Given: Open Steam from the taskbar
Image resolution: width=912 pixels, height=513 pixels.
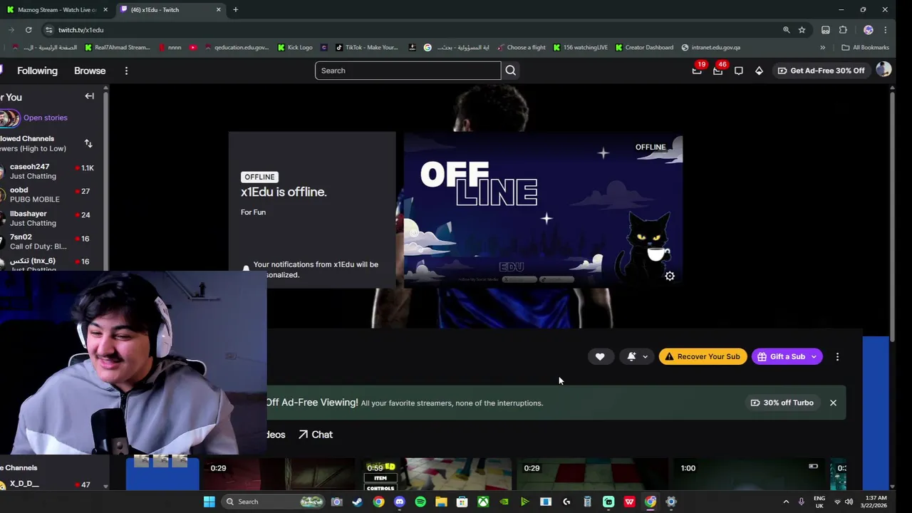Looking at the screenshot, I should click(x=357, y=502).
